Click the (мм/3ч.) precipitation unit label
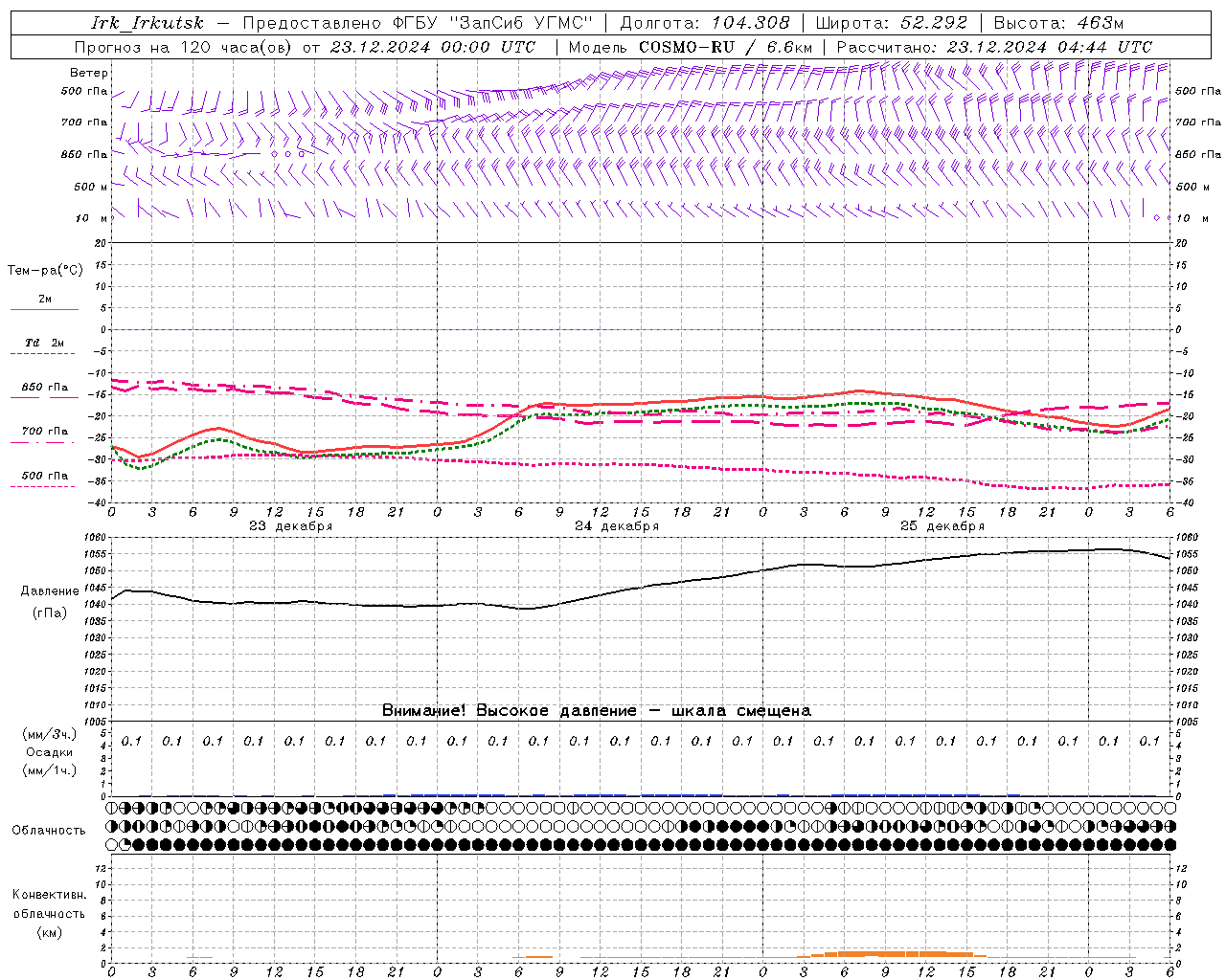This screenshot has height=980, width=1226. (x=49, y=734)
